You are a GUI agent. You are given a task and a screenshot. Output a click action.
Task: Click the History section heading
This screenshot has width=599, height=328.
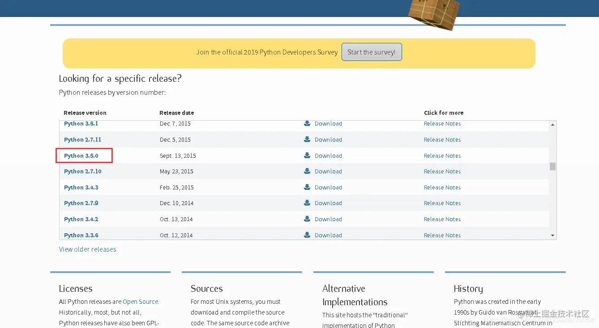coord(468,289)
